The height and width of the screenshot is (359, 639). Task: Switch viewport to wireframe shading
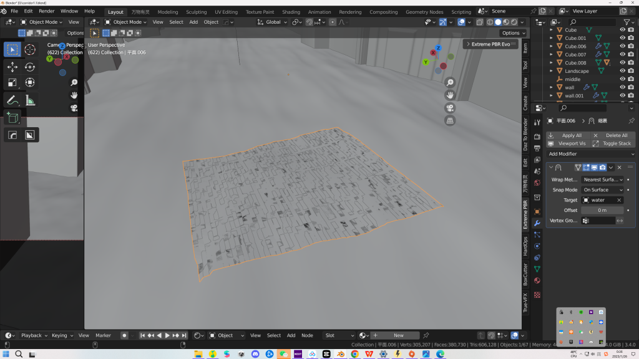(x=490, y=22)
